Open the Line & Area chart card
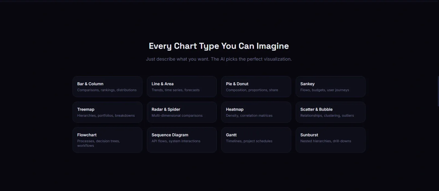This screenshot has height=191, width=439. [182, 87]
